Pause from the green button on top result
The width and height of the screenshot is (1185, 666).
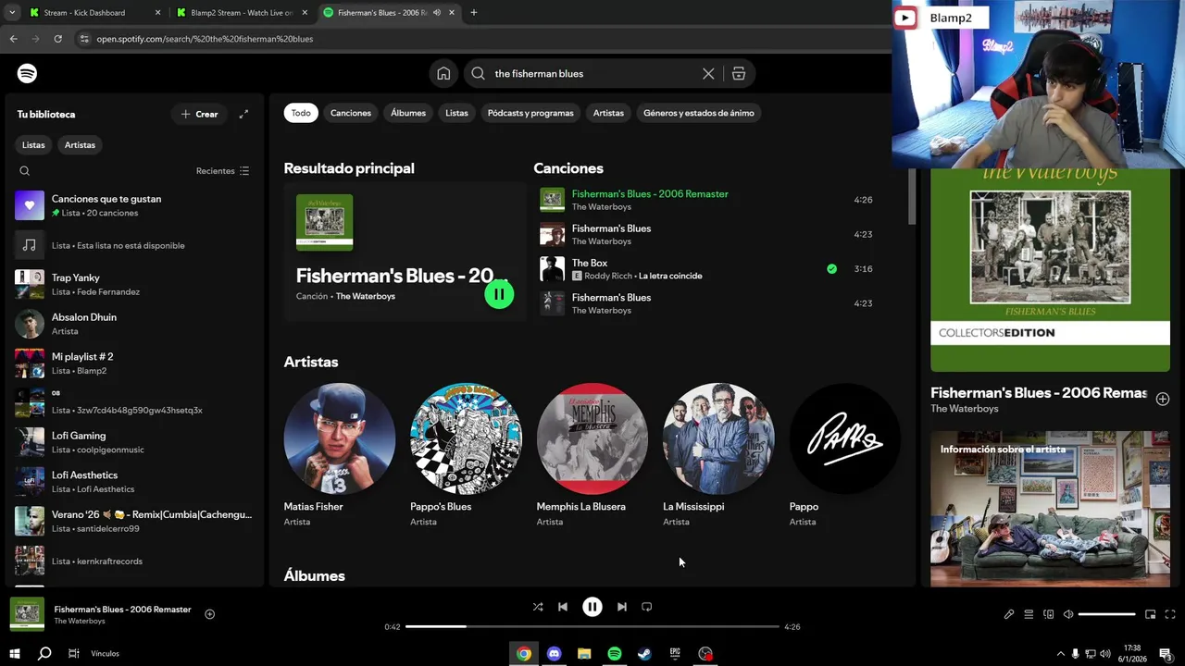point(499,294)
